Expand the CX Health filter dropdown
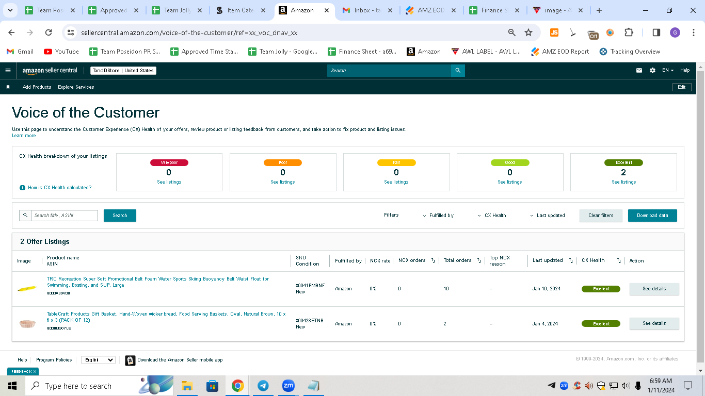705x396 pixels. [492, 216]
